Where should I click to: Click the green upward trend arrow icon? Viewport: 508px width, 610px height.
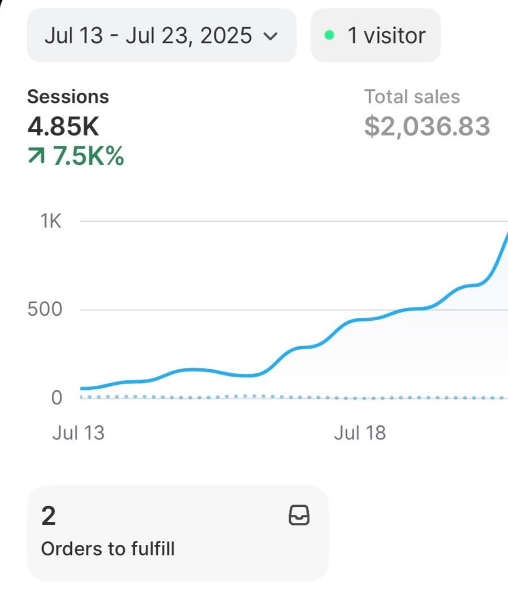click(36, 156)
